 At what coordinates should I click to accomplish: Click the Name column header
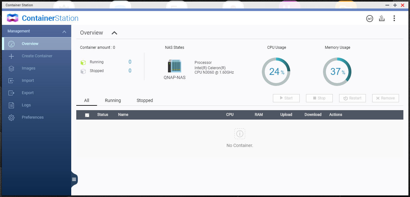point(123,115)
